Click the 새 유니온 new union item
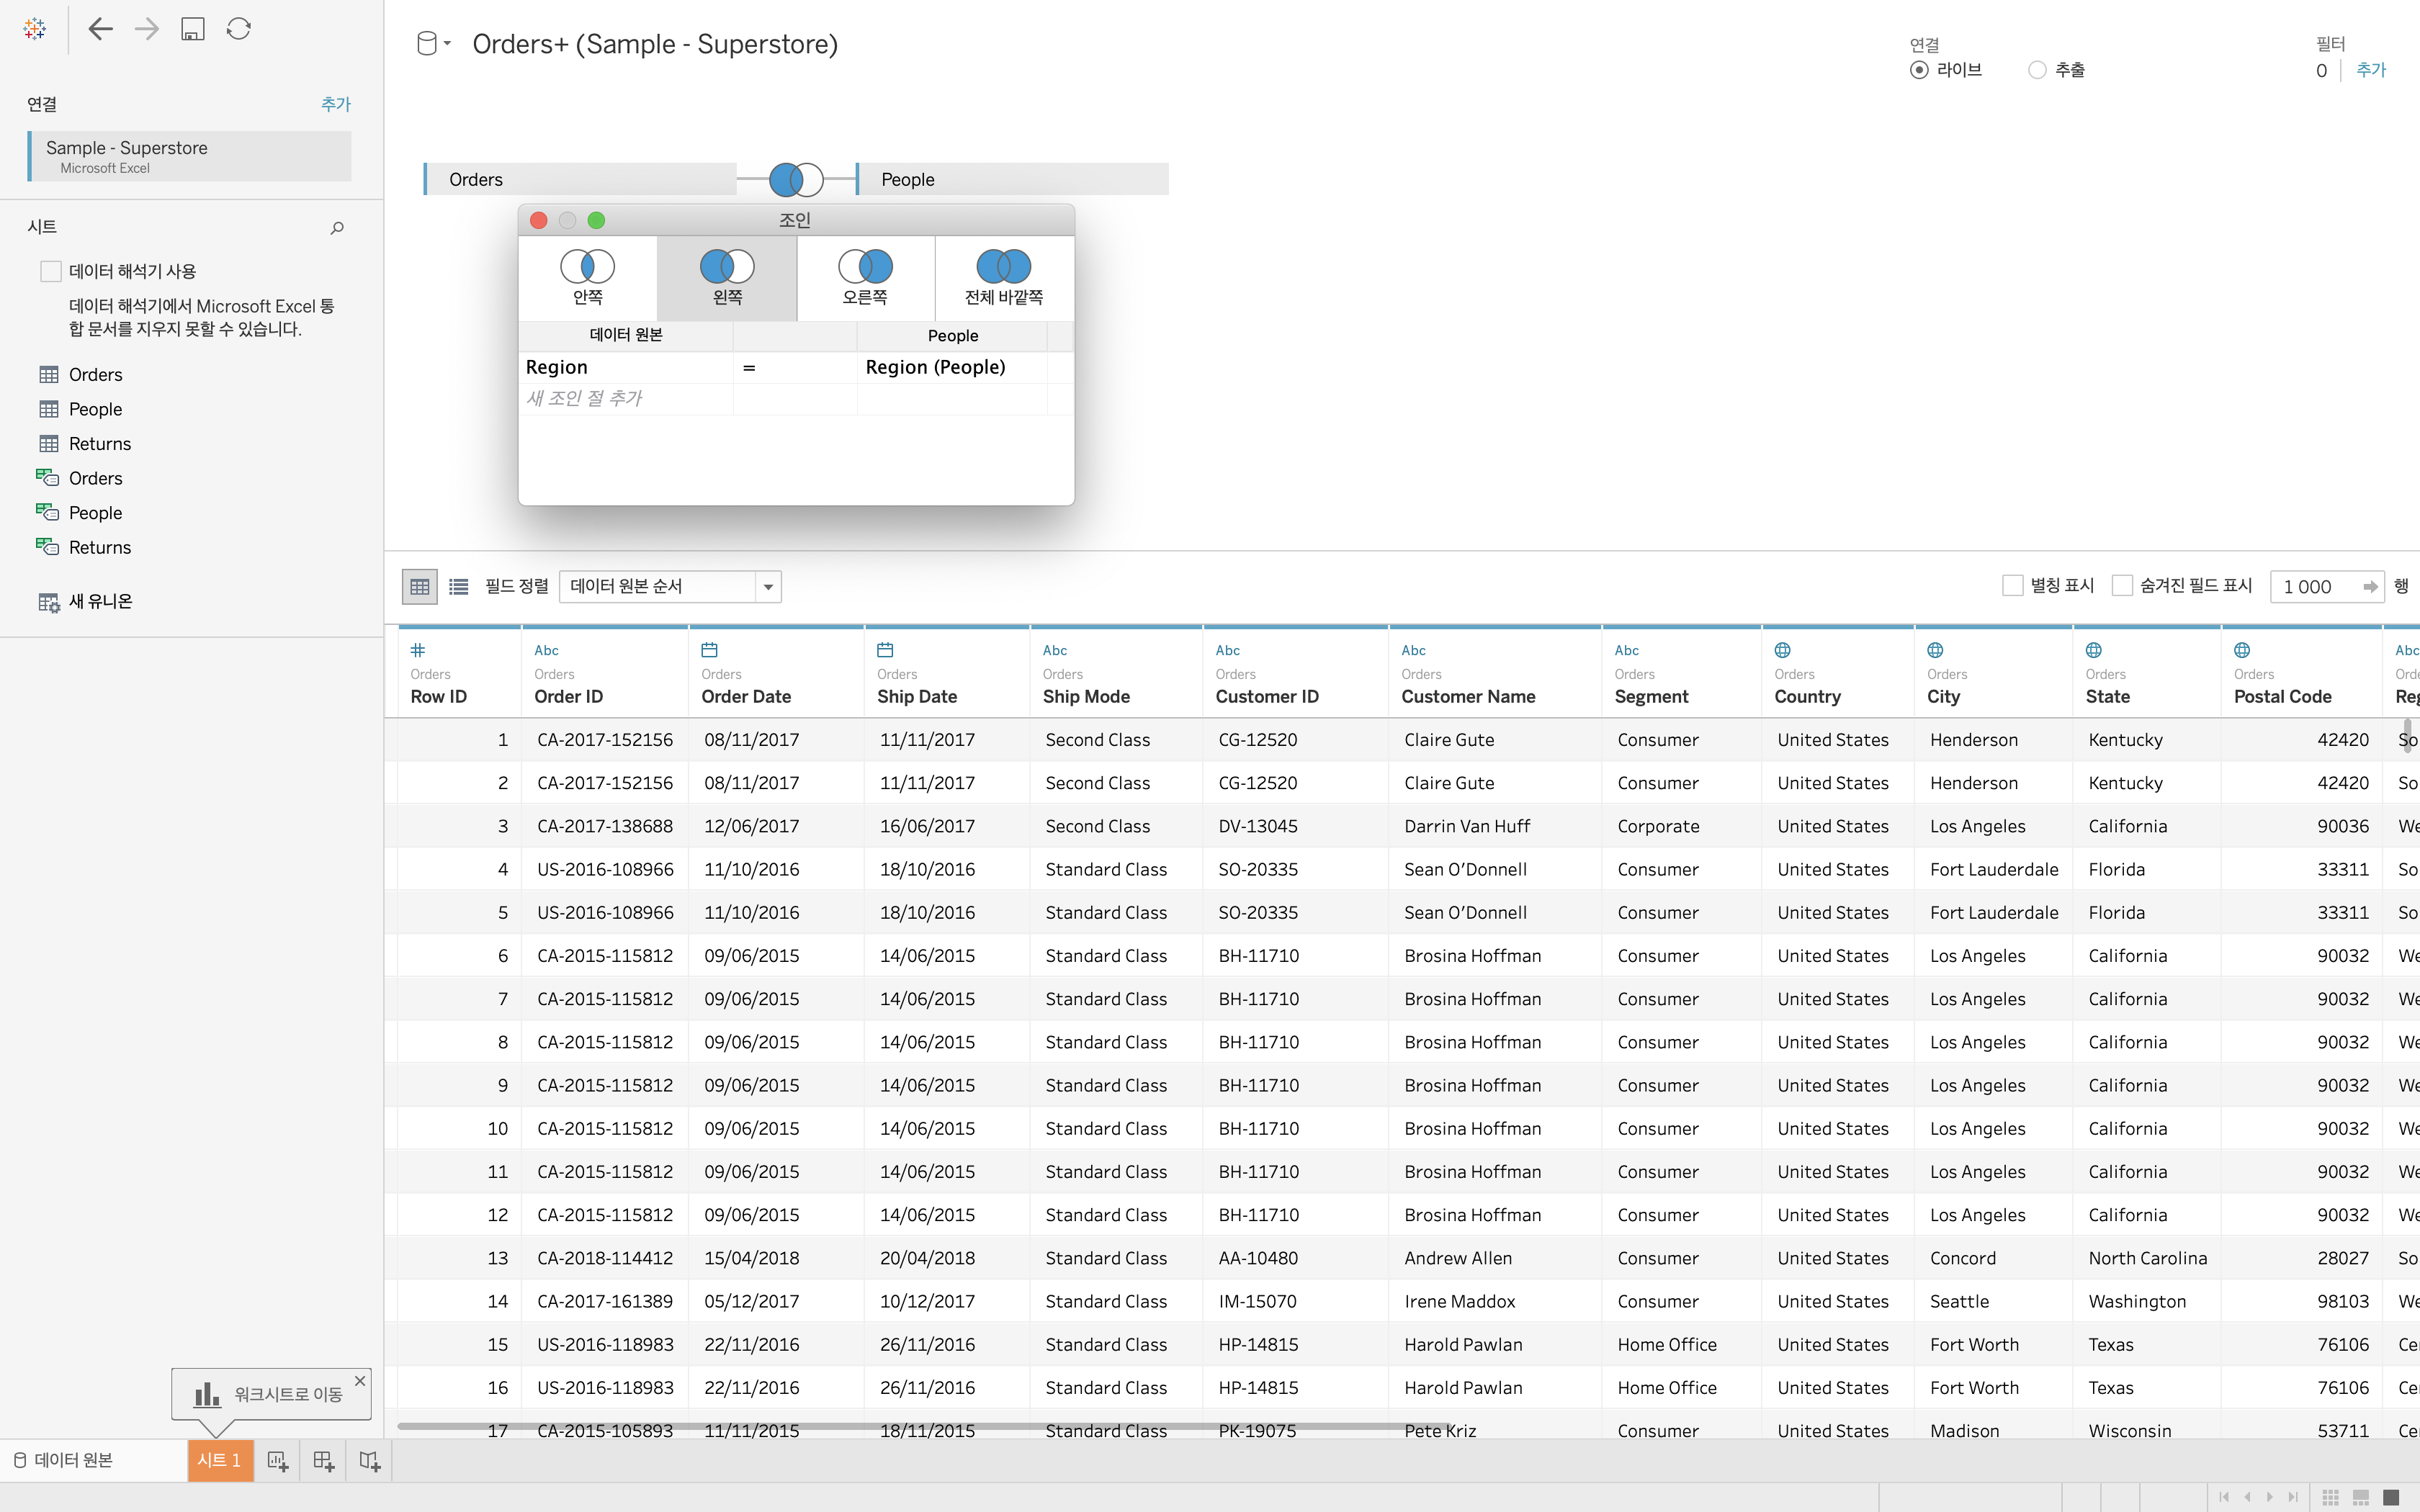Screen dimensions: 2420x1512 86,602
